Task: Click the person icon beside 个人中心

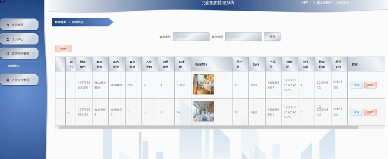Action: tap(8, 39)
